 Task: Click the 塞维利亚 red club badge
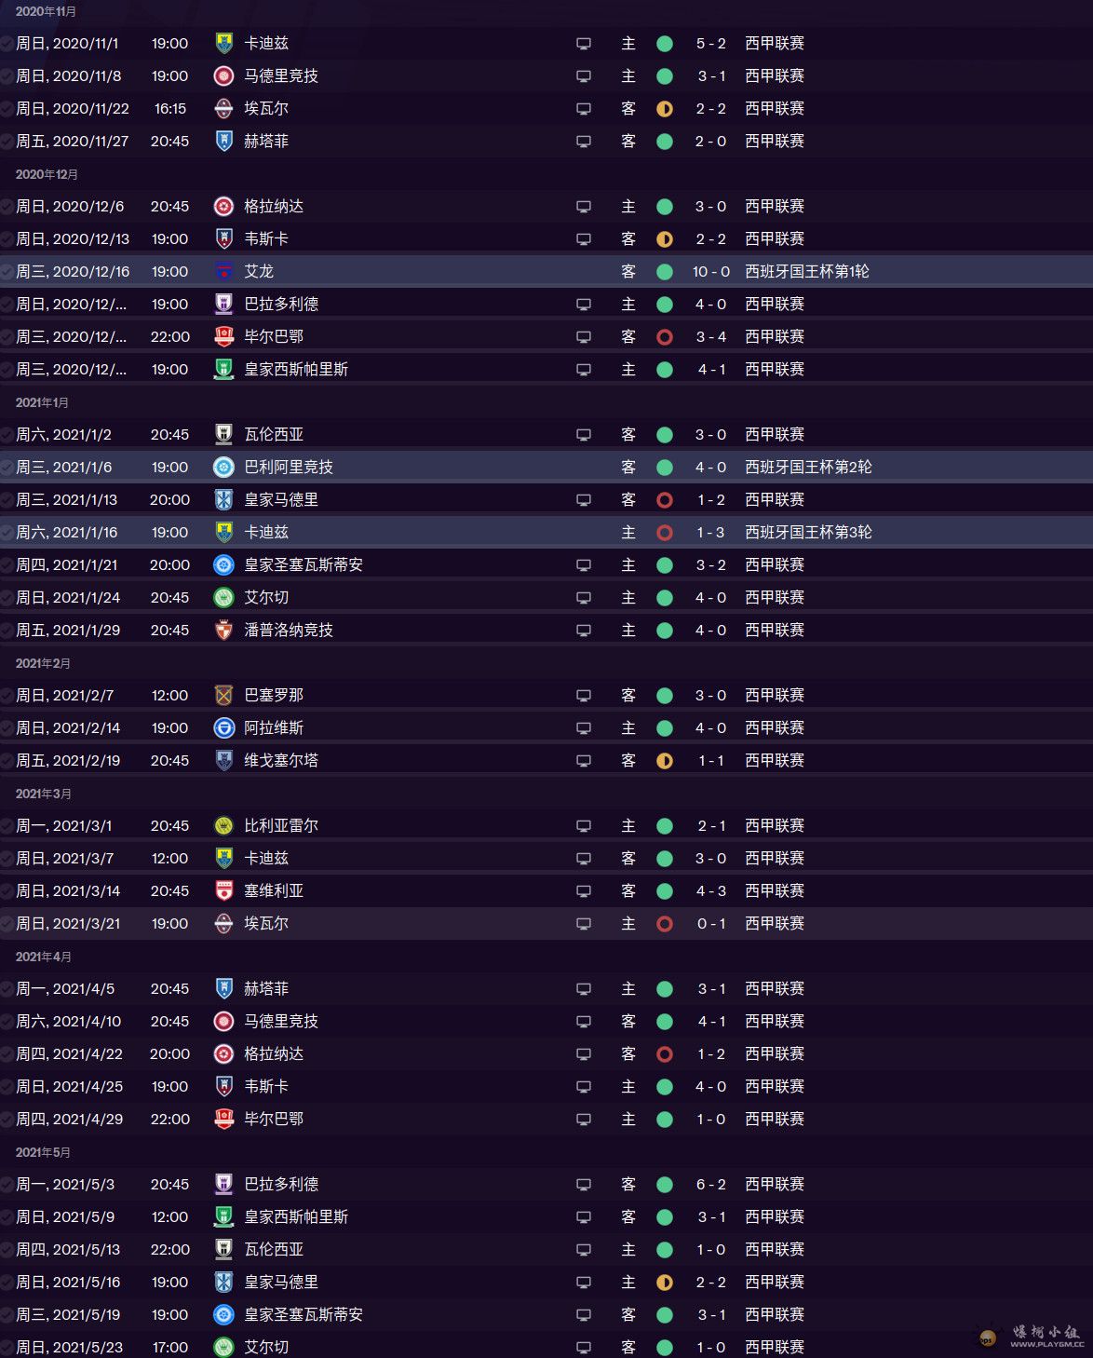point(223,891)
